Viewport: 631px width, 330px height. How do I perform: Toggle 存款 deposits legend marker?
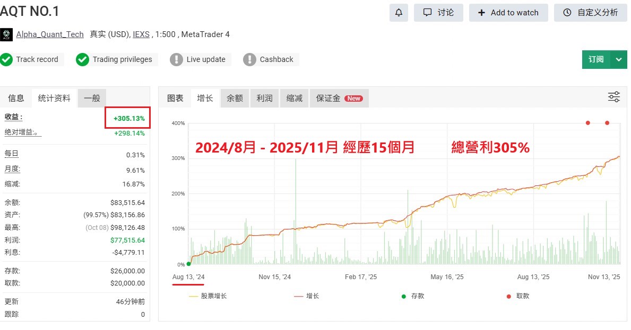[x=413, y=296]
